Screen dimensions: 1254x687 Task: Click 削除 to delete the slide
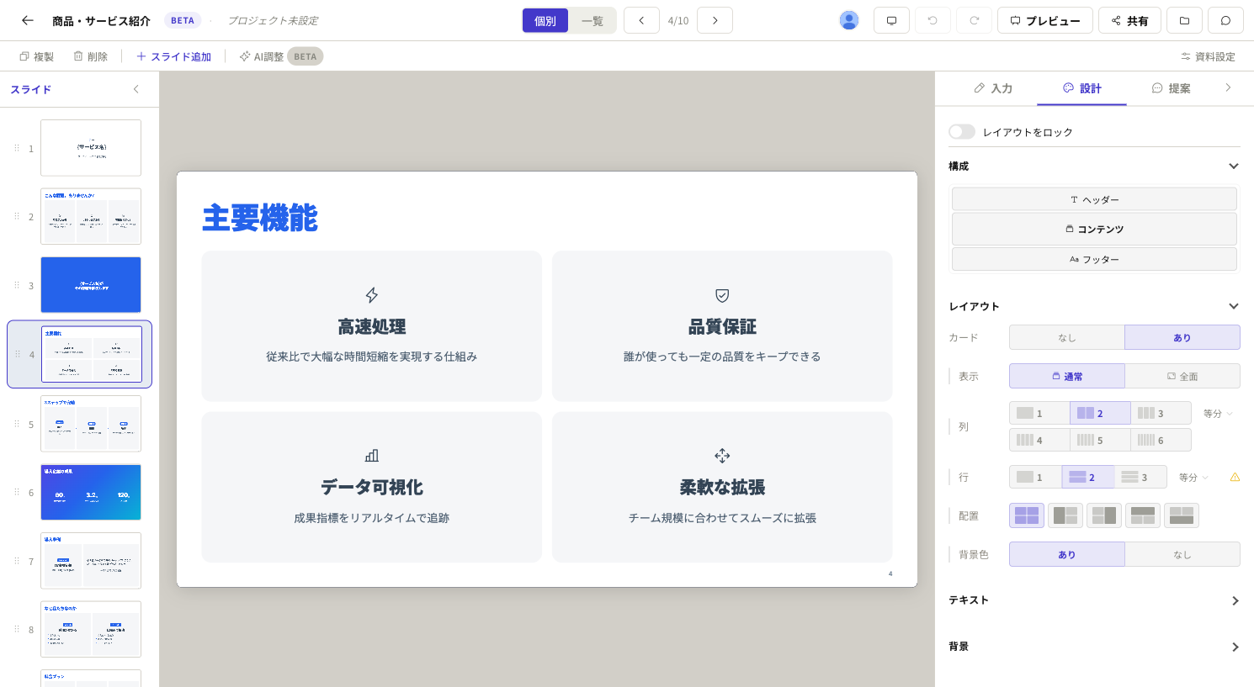(91, 56)
